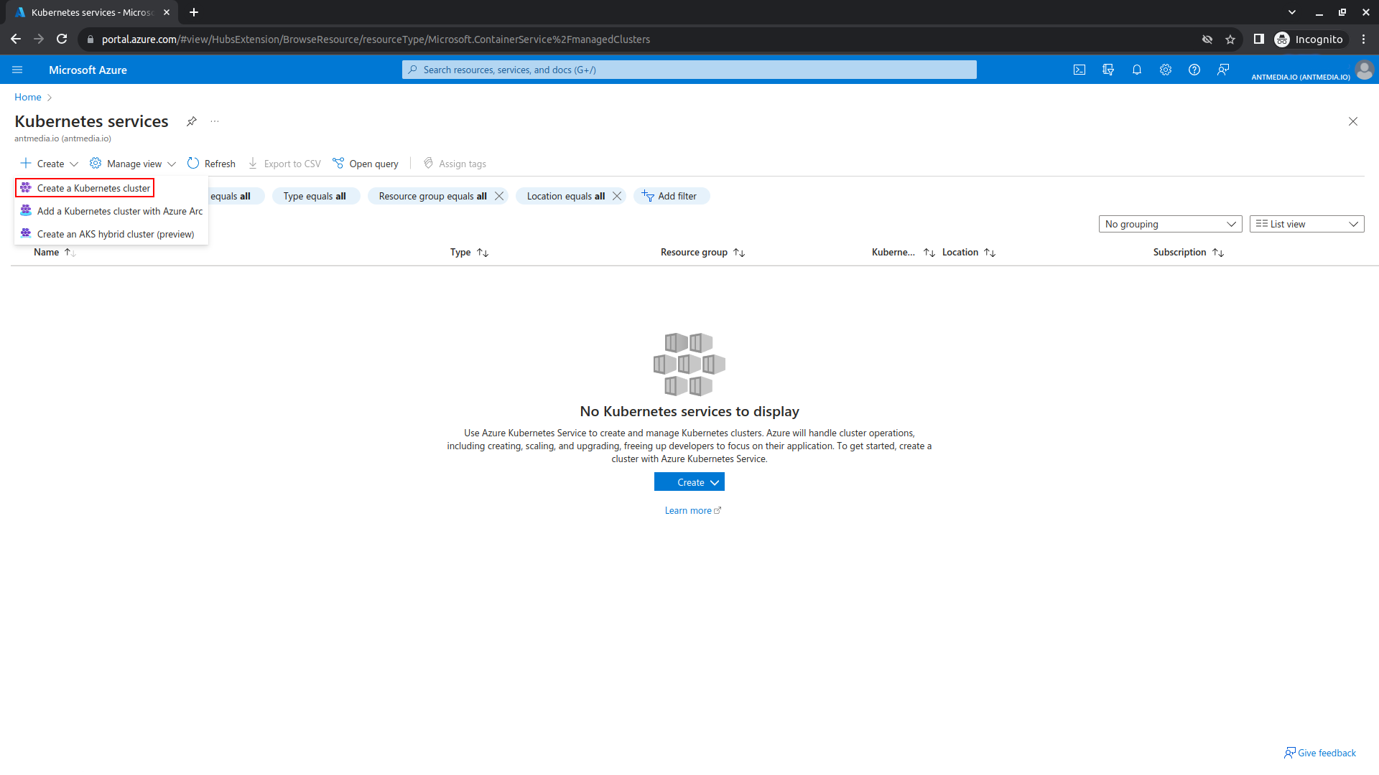Screen dimensions: 1379x775
Task: Click the blue Create dropdown button
Action: 689,482
